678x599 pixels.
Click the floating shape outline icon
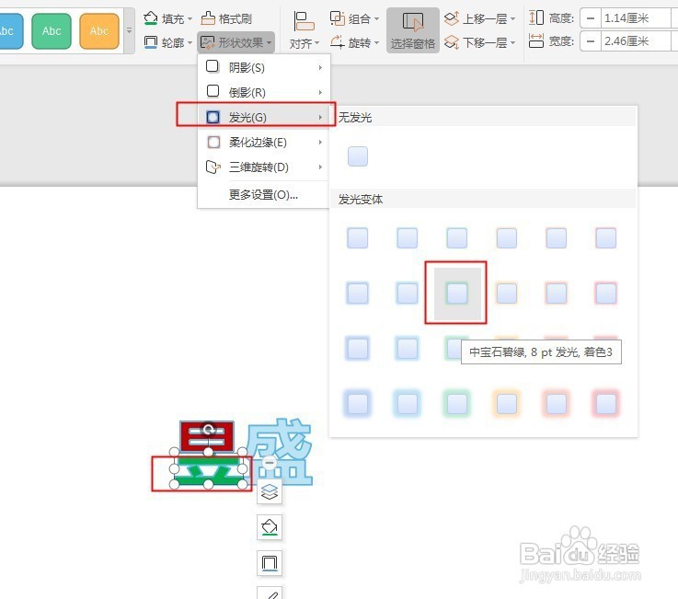pyautogui.click(x=270, y=563)
